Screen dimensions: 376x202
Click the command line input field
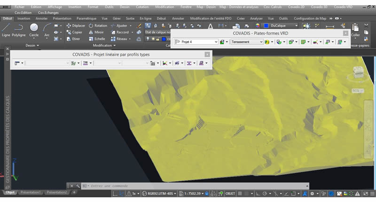point(194,186)
